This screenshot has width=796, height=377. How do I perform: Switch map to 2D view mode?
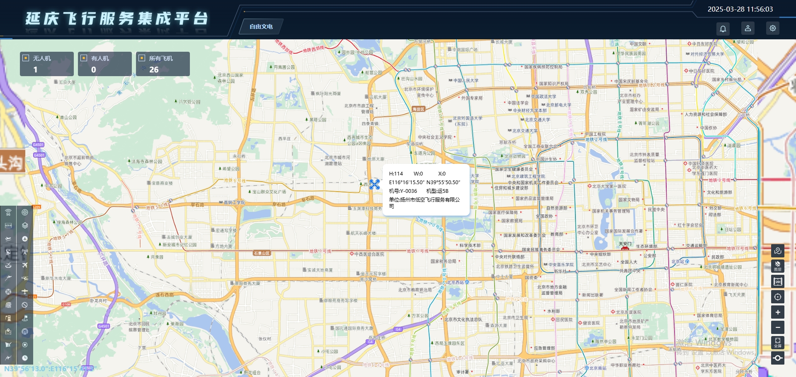777,281
